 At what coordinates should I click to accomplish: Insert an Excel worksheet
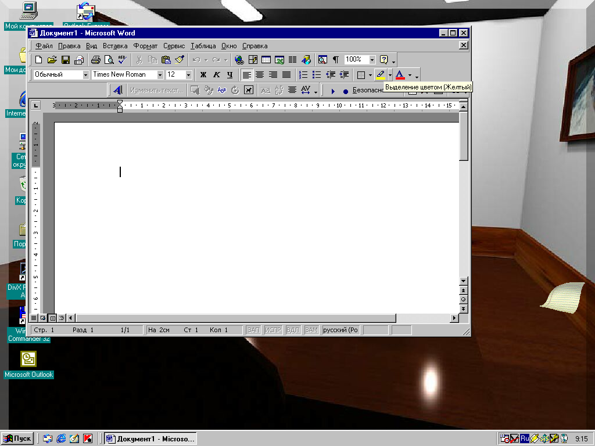[279, 60]
